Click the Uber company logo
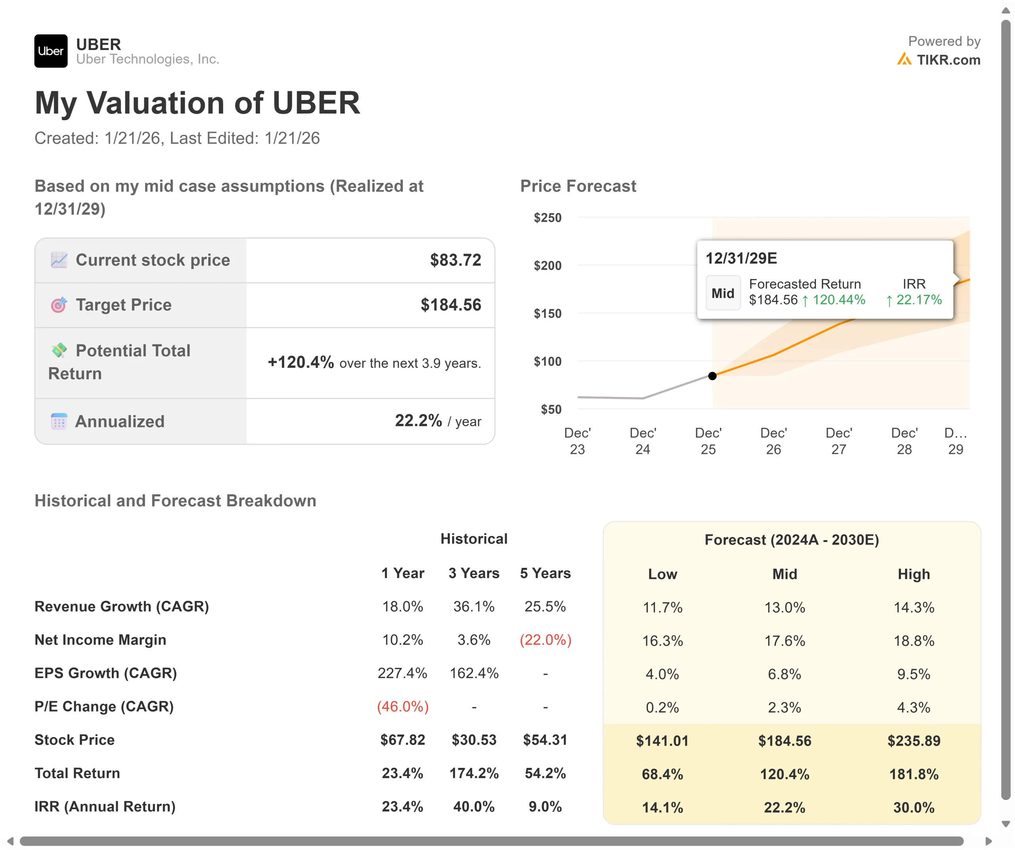 click(51, 51)
